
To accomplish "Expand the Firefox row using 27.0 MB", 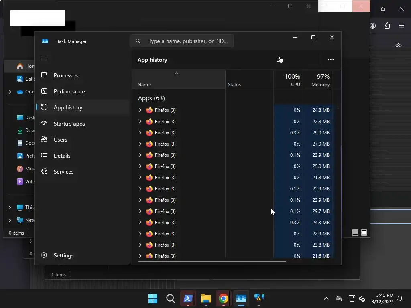I will point(140,144).
